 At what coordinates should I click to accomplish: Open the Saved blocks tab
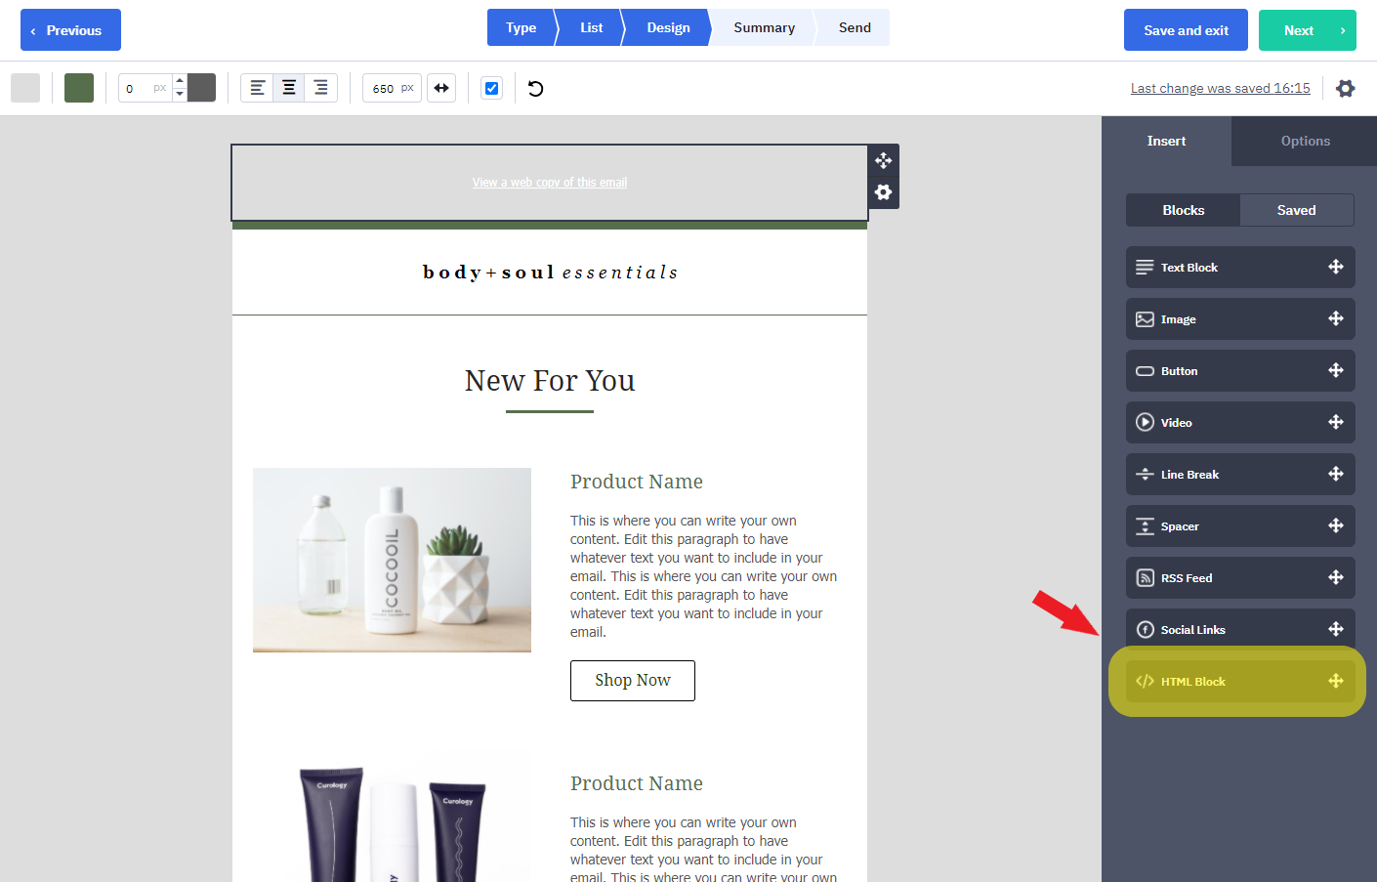tap(1296, 211)
